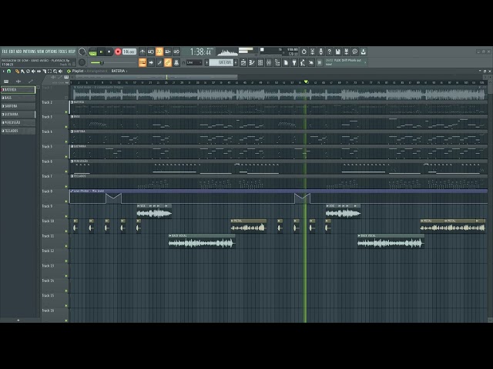Open the Piano roll from toolbar
The width and height of the screenshot is (493, 369).
[x=252, y=62]
